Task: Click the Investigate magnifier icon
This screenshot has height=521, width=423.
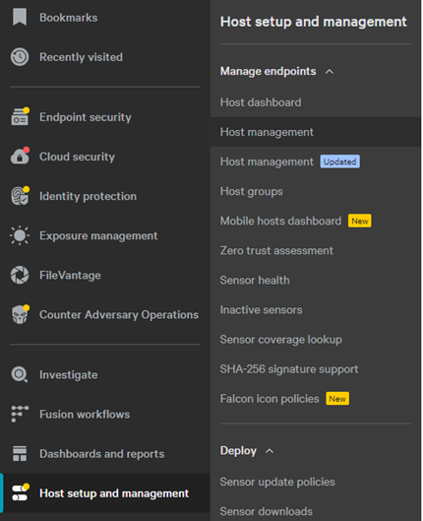Action: click(20, 374)
